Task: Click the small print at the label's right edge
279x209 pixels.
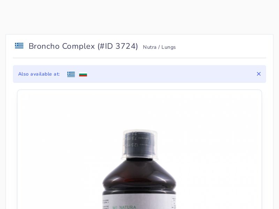Action: [174, 203]
